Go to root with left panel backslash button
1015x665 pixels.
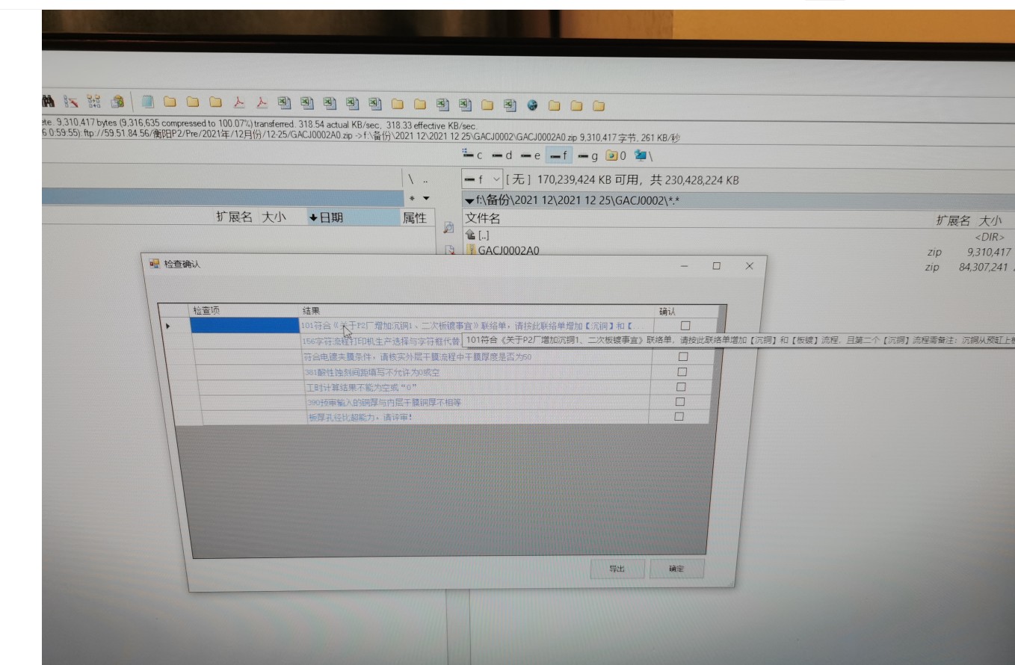point(410,180)
